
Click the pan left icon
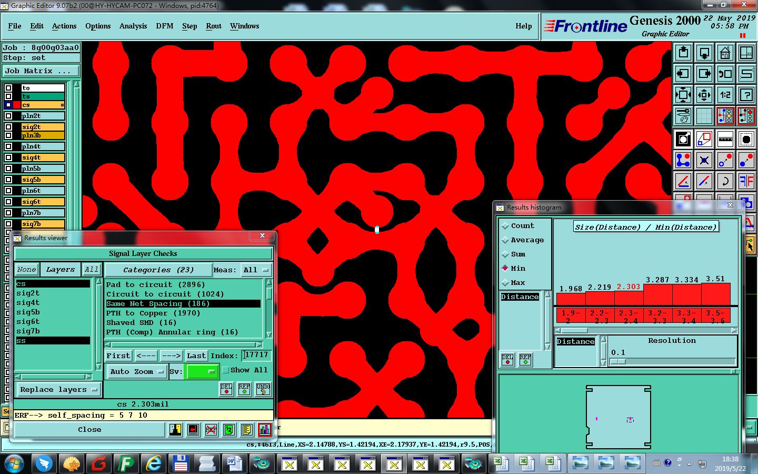pyautogui.click(x=683, y=74)
